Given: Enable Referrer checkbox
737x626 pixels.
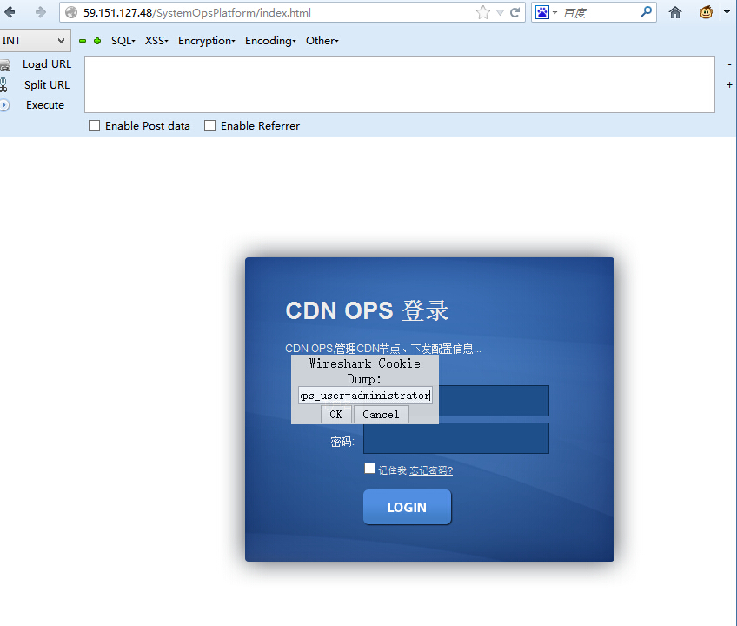Looking at the screenshot, I should [210, 125].
